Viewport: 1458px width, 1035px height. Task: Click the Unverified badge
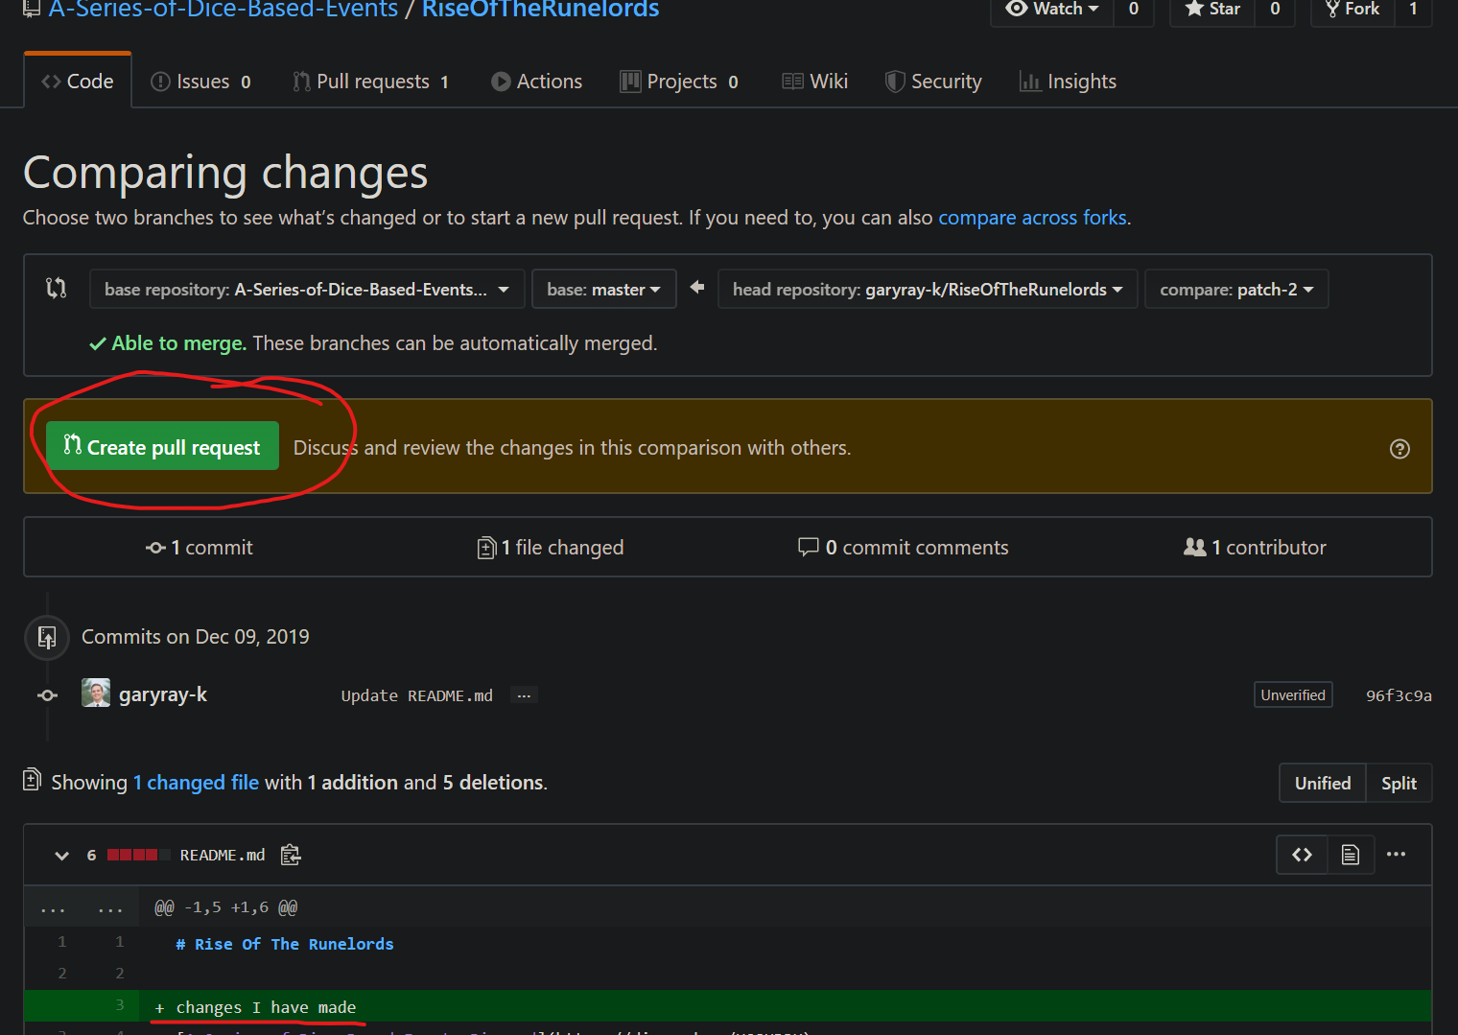tap(1293, 695)
